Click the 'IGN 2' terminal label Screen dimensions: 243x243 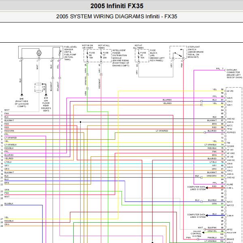(x=230, y=171)
